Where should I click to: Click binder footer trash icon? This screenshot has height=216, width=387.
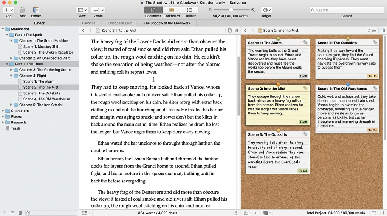[x=20, y=213]
